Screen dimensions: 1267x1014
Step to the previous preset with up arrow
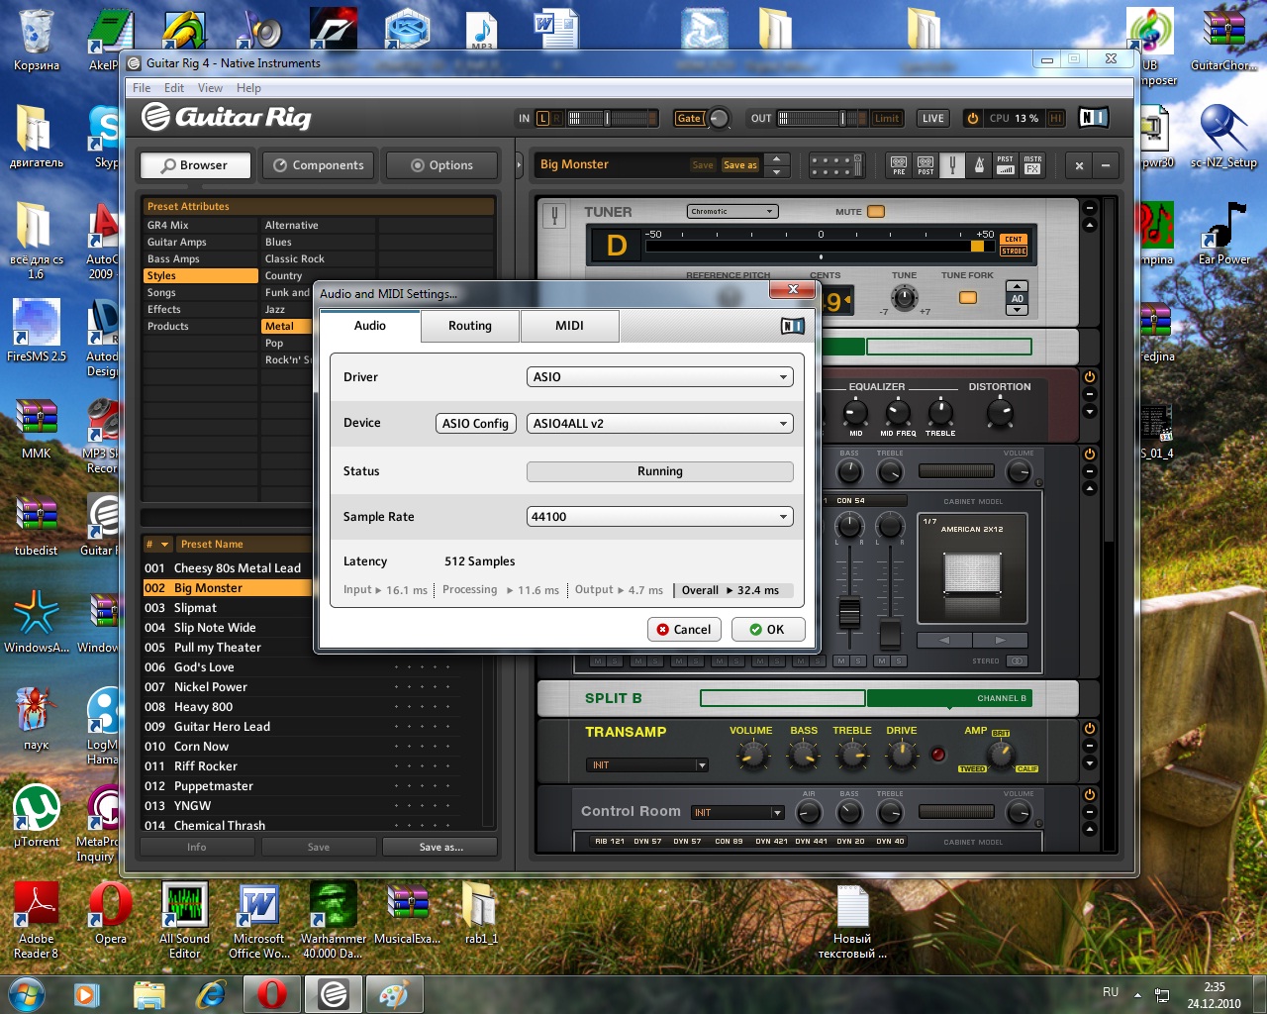tap(777, 158)
